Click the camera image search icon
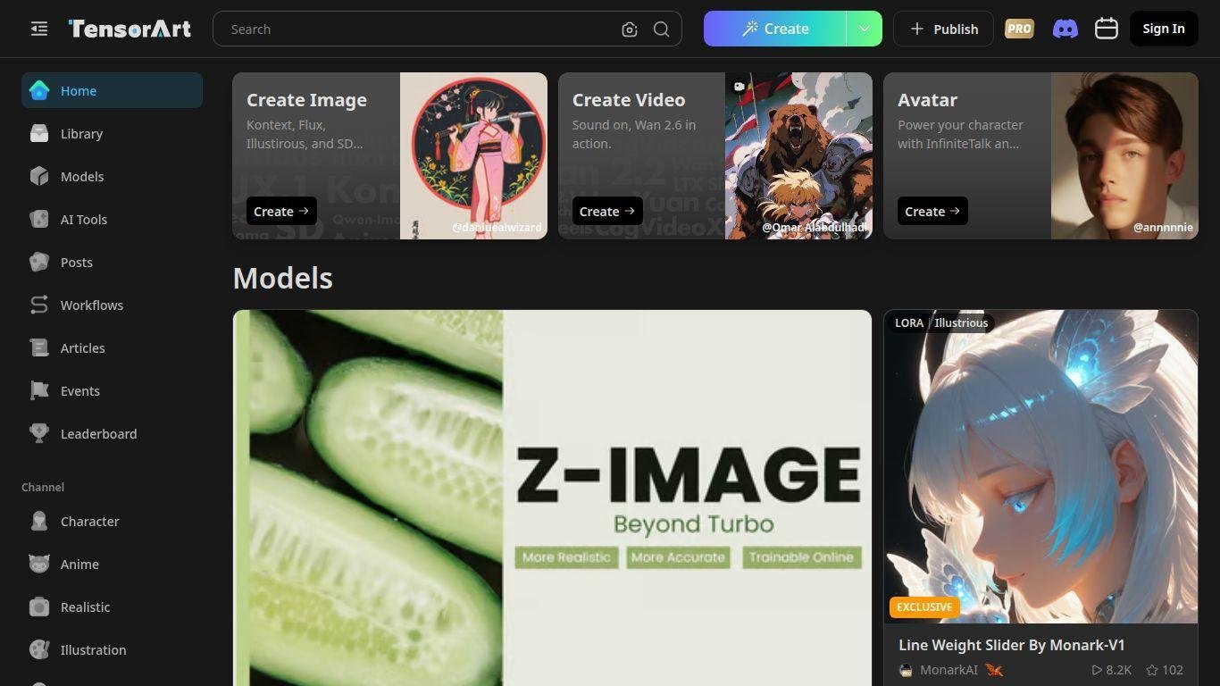This screenshot has height=686, width=1220. 630,29
